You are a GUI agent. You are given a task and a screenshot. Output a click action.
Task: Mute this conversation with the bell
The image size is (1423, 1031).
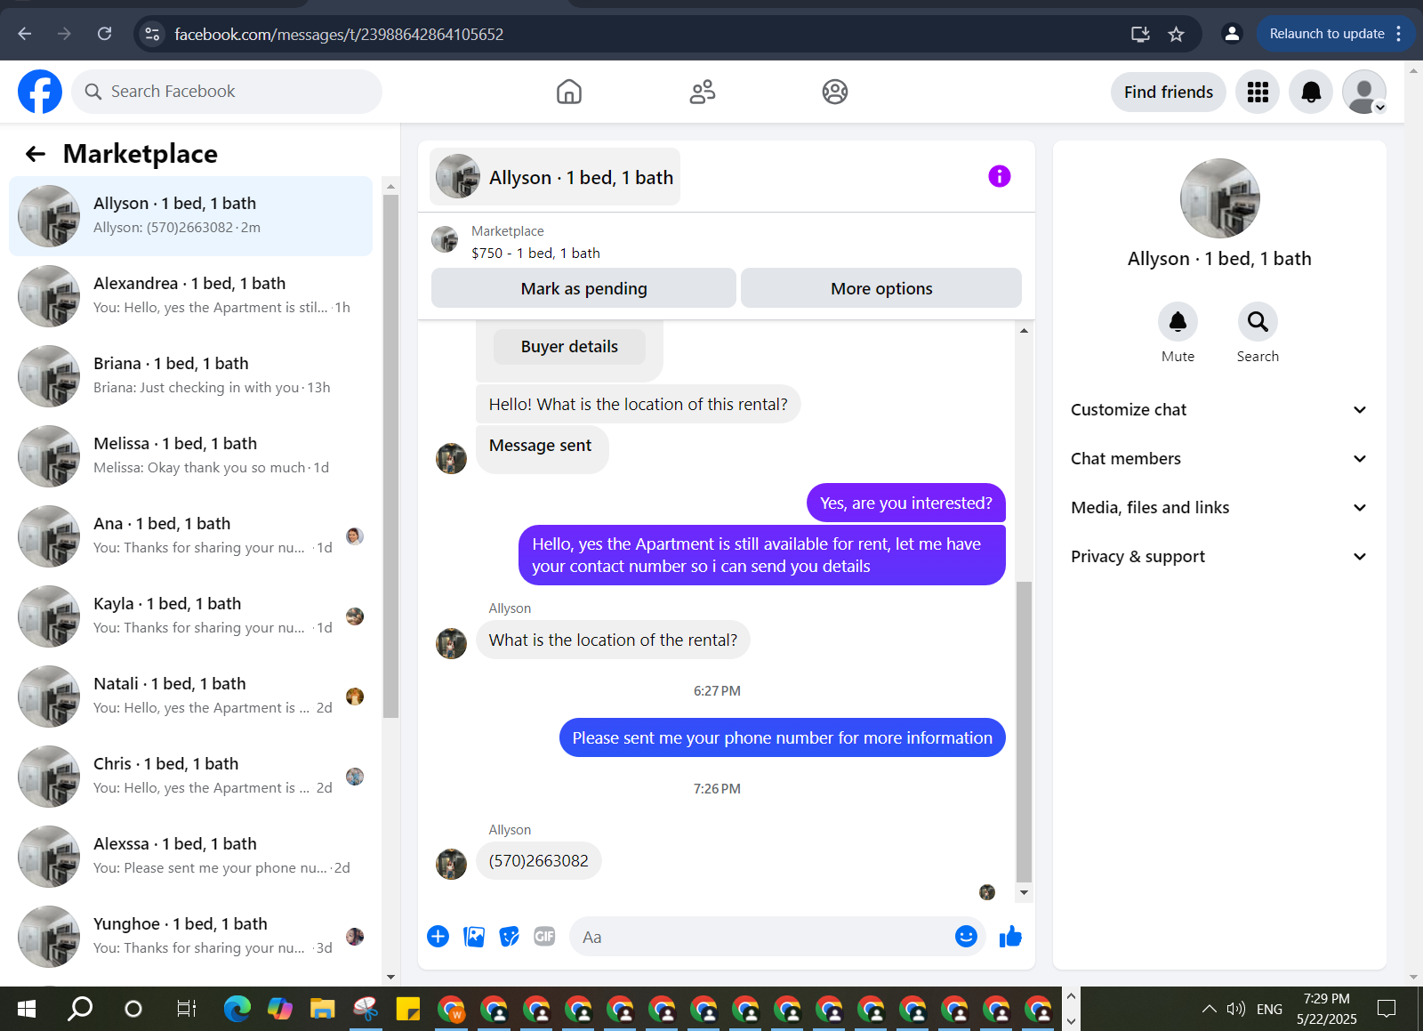(x=1178, y=321)
